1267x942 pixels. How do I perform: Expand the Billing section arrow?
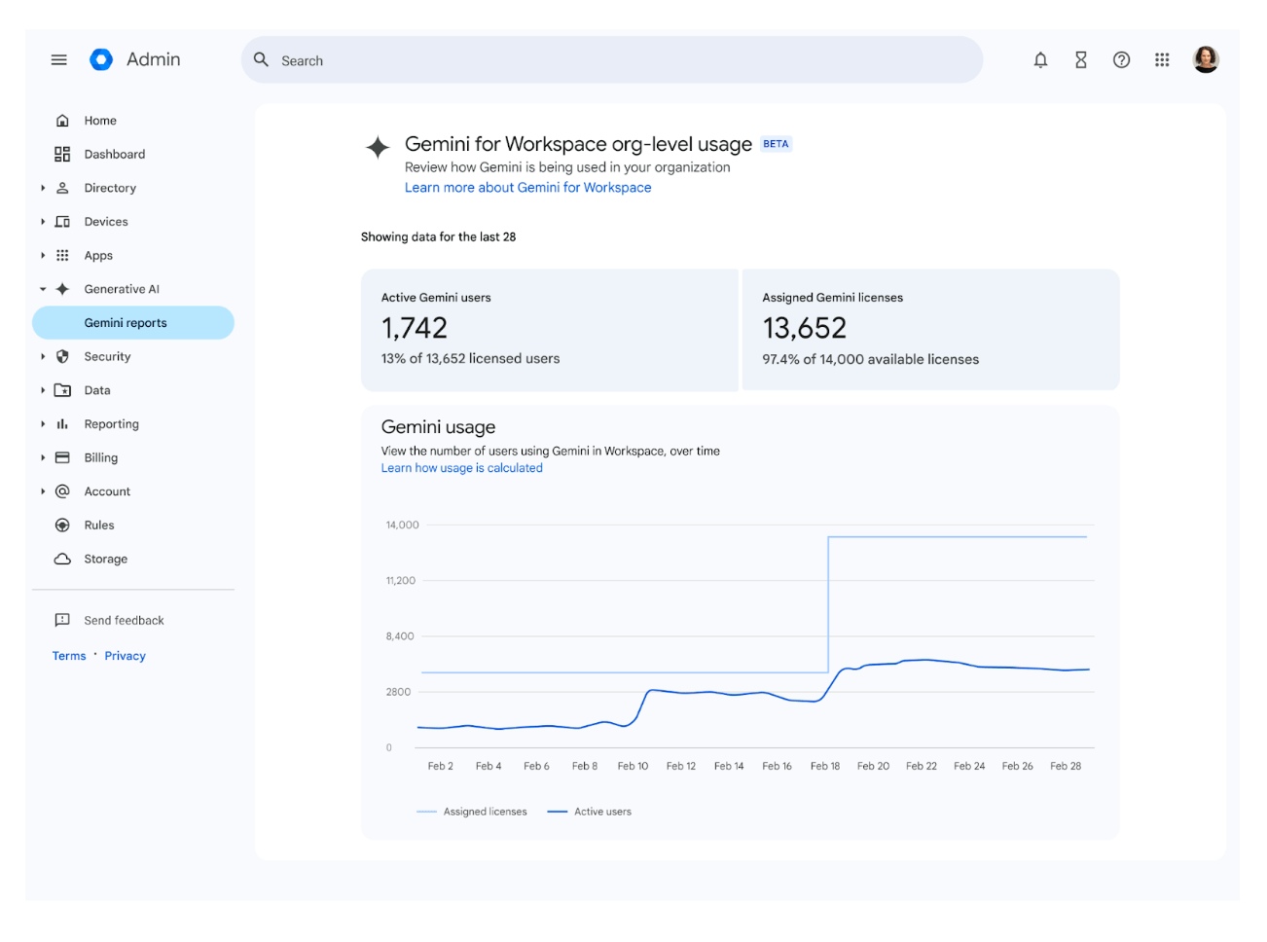tap(43, 457)
